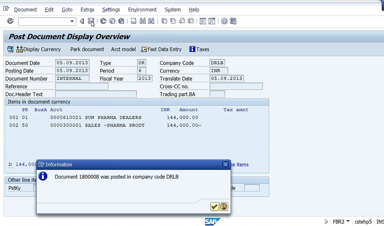Click the Help button in Information dialog
The height and width of the screenshot is (226, 384).
224,207
